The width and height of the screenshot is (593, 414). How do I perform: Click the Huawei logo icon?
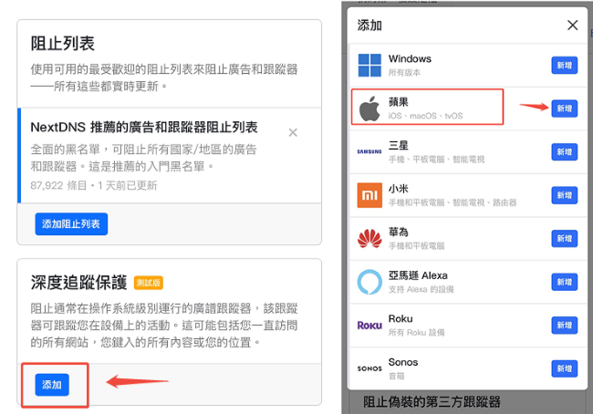[369, 239]
